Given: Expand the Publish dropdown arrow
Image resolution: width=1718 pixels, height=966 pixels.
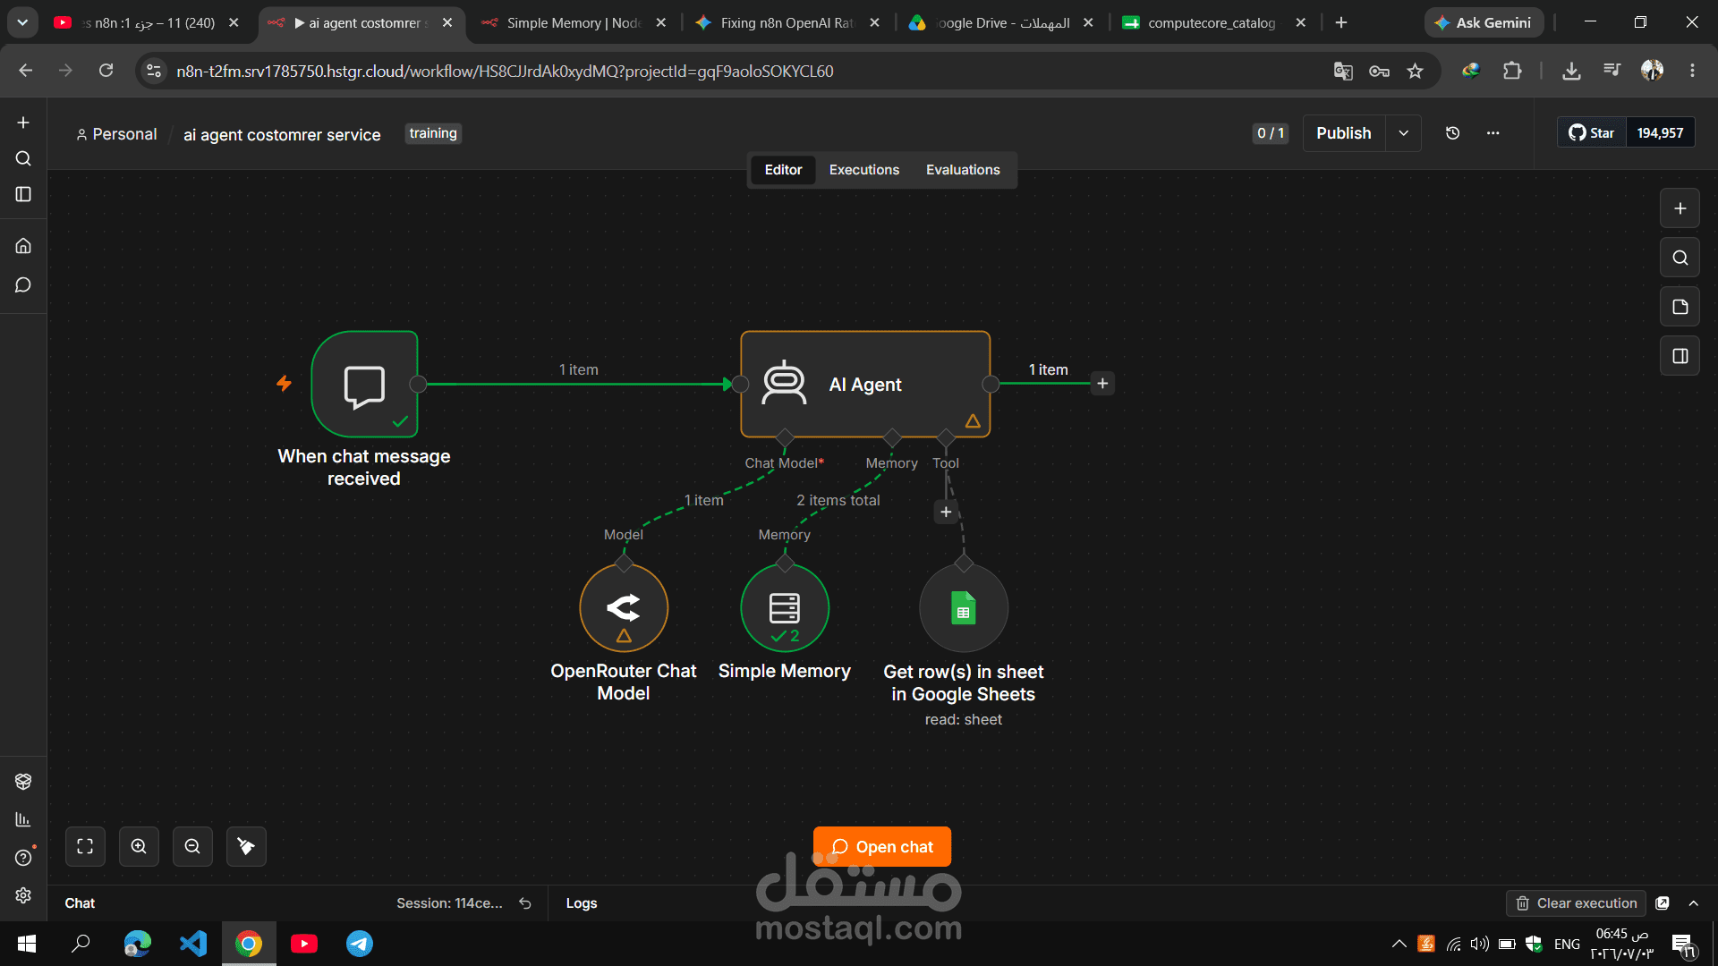Looking at the screenshot, I should click(1403, 133).
